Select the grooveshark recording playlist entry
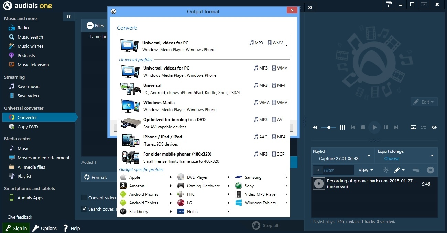The image size is (447, 233). click(374, 183)
